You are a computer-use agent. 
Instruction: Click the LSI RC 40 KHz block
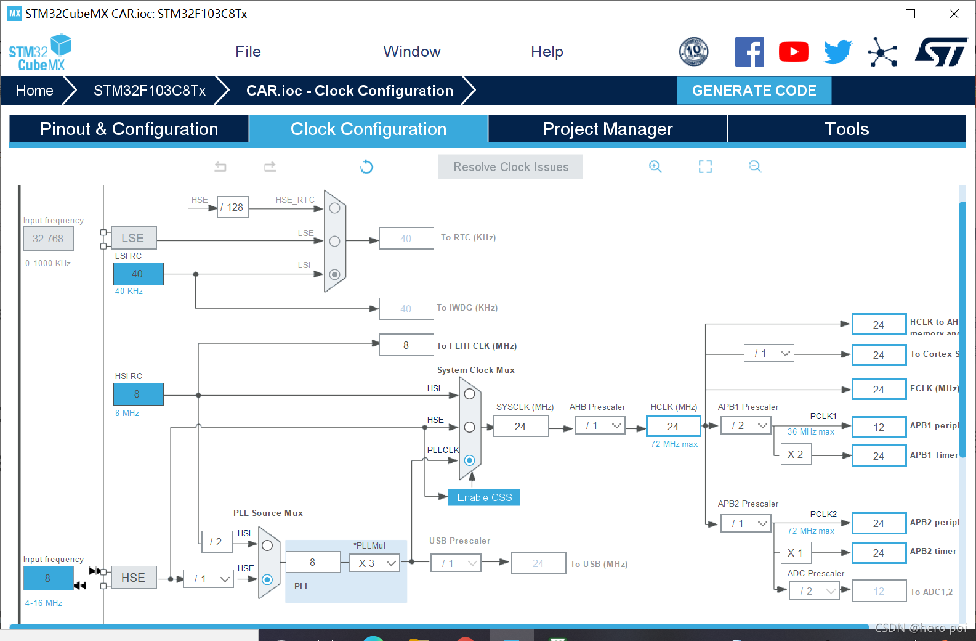coord(138,274)
